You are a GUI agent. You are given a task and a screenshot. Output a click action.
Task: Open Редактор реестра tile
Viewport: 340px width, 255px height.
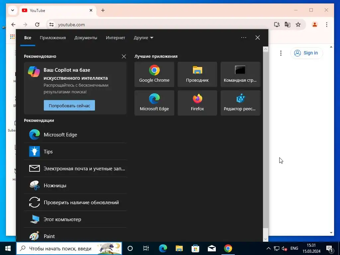(x=240, y=103)
